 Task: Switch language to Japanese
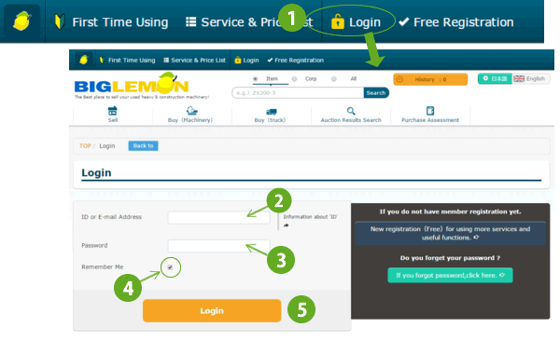[x=495, y=78]
